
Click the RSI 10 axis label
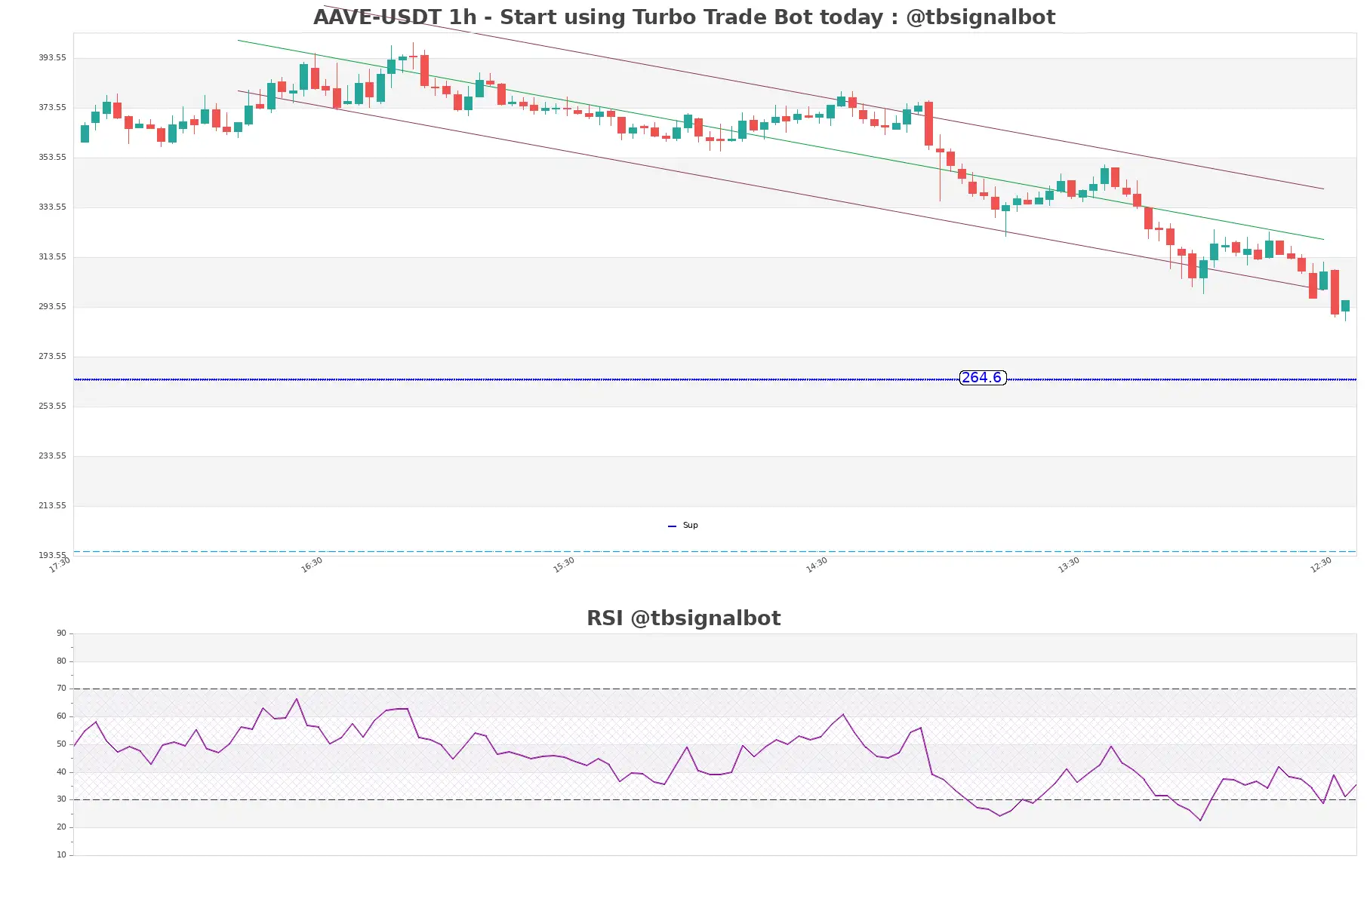click(61, 855)
